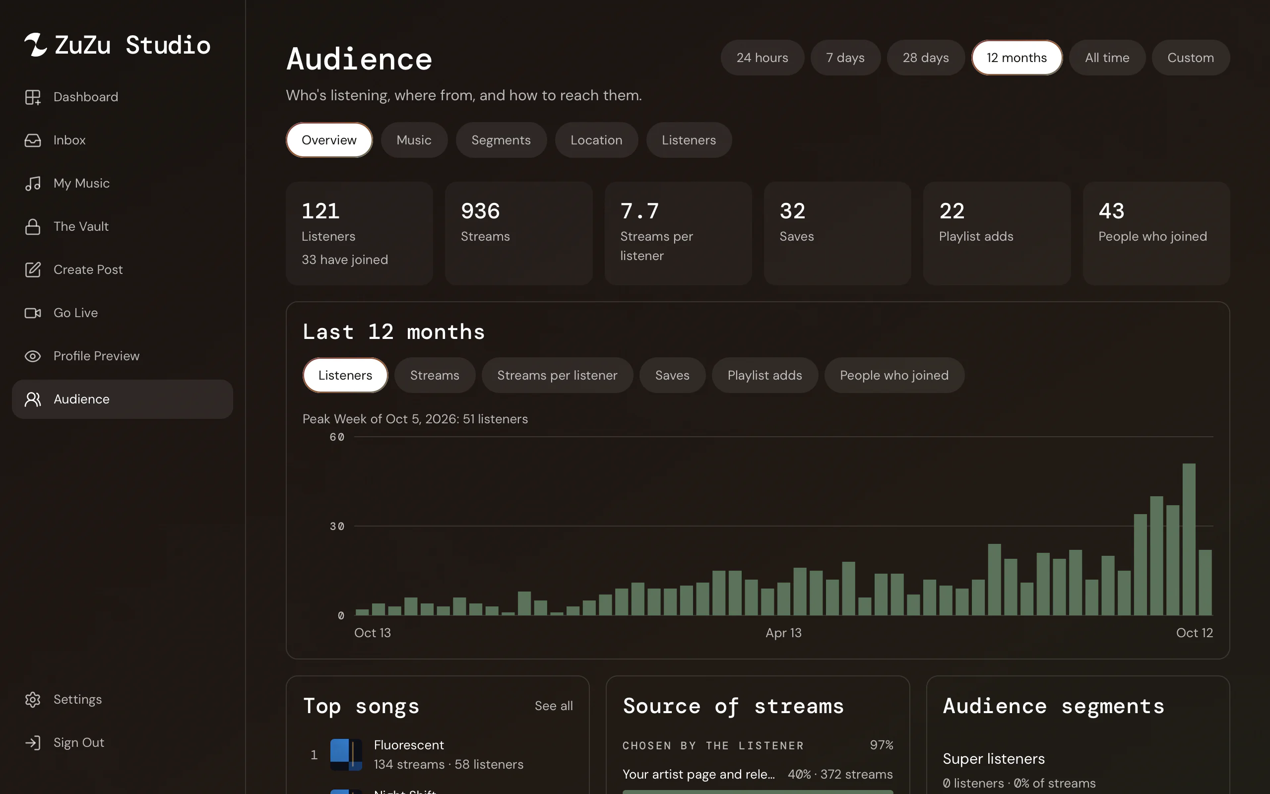
Task: Select the 12 months time range
Action: [x=1016, y=58]
